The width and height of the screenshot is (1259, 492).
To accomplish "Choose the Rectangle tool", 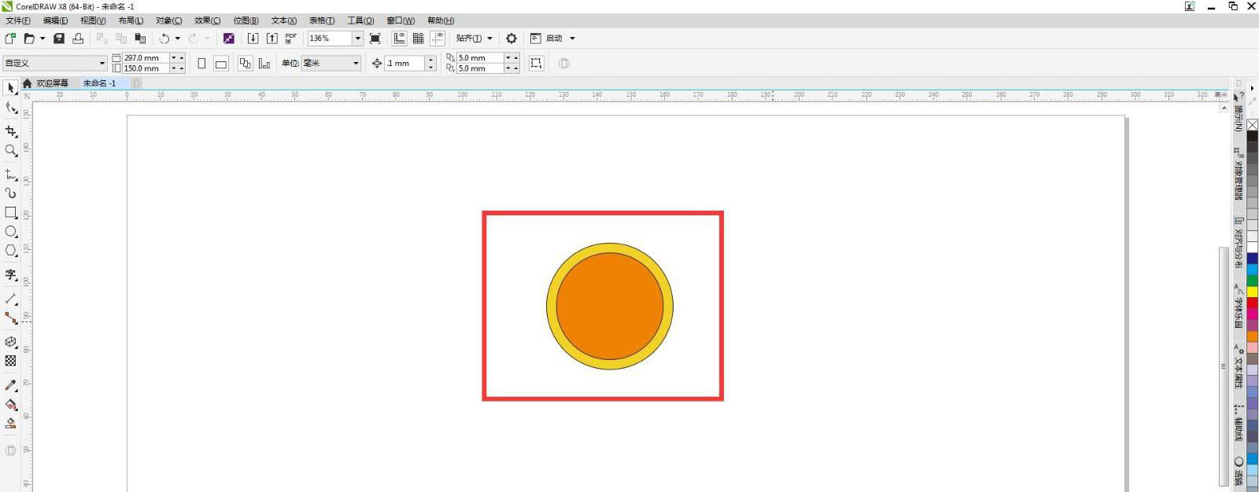I will [x=11, y=212].
